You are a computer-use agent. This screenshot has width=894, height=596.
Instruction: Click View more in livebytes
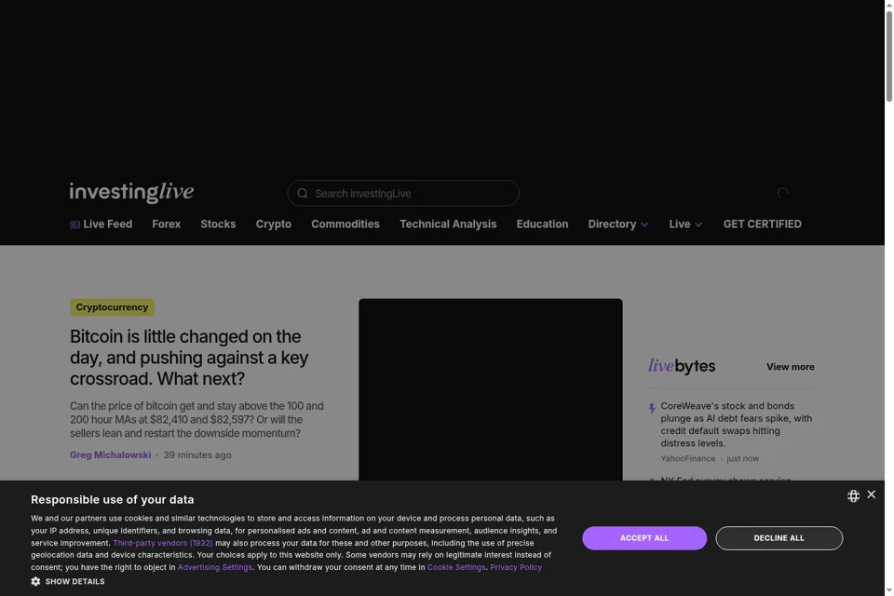coord(791,367)
